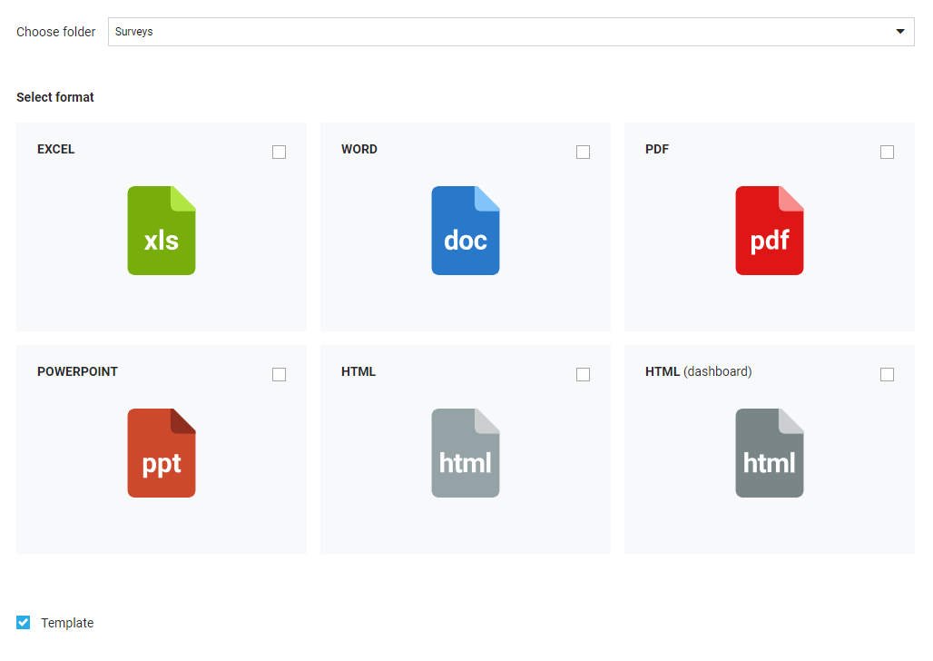Image resolution: width=933 pixels, height=661 pixels.
Task: Tick the EXCEL format checkbox
Action: pyautogui.click(x=279, y=152)
